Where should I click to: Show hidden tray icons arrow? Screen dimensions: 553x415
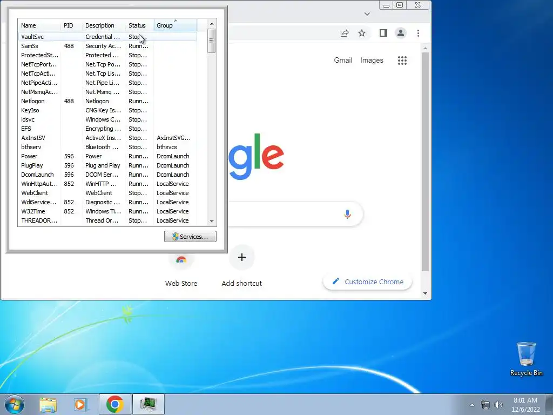472,405
